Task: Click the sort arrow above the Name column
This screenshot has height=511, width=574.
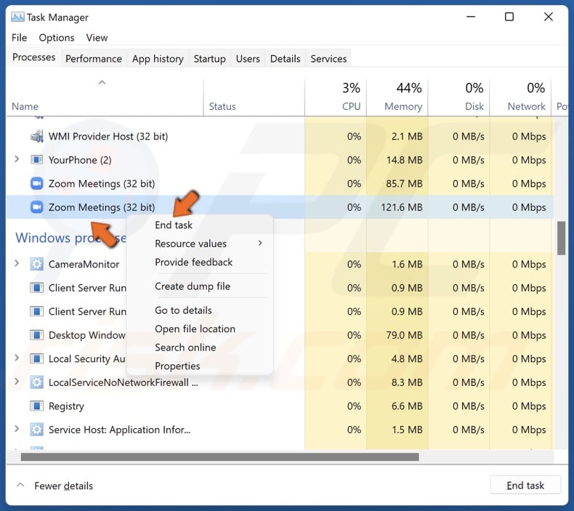Action: click(x=102, y=82)
